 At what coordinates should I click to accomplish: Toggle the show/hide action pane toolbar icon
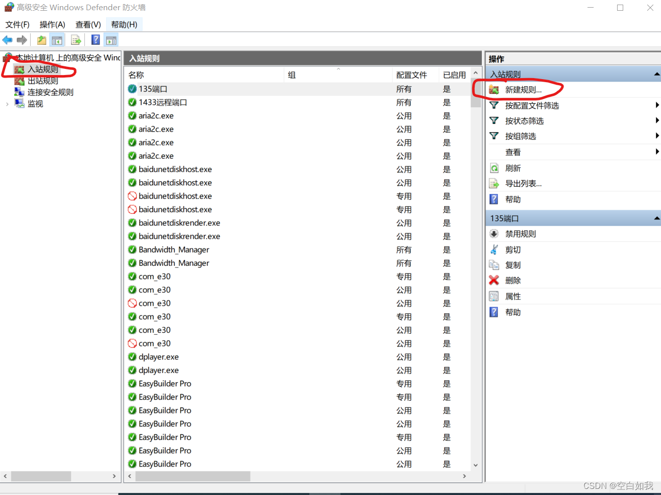(111, 40)
